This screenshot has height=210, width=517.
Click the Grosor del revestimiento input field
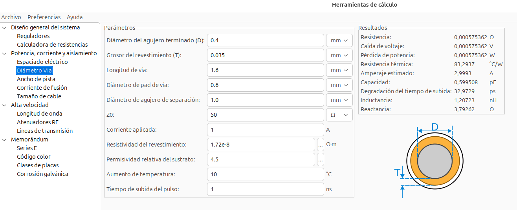pyautogui.click(x=265, y=55)
